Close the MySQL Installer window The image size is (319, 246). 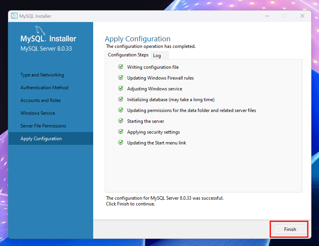click(302, 16)
